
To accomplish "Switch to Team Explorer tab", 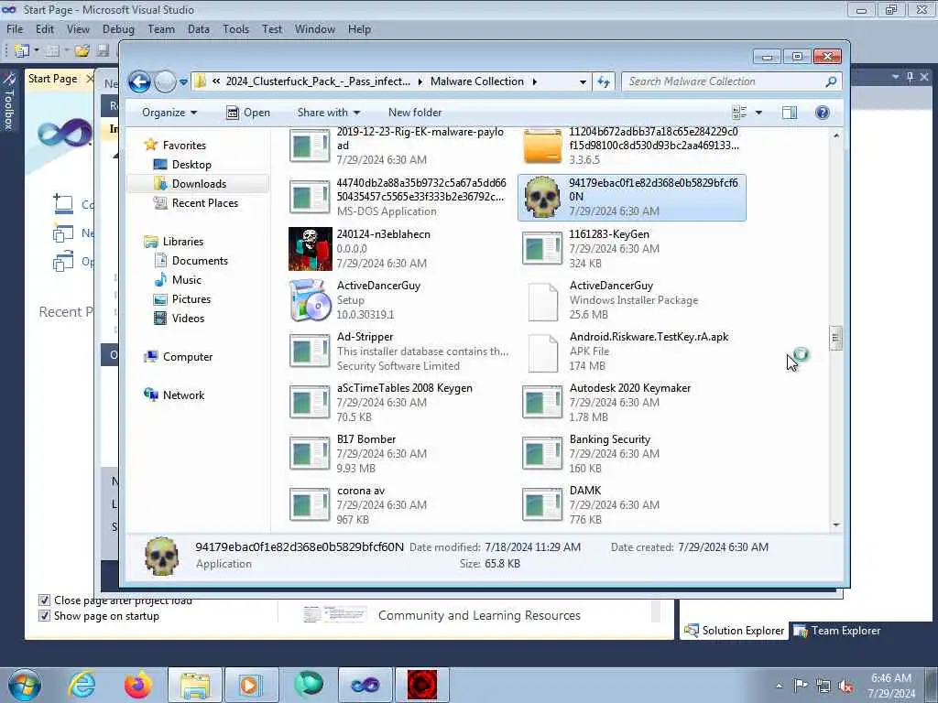I will 837,630.
